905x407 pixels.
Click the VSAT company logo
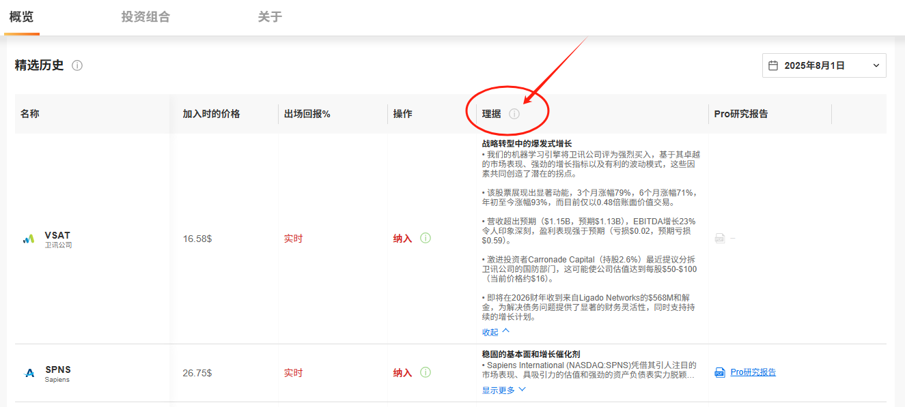(28, 239)
